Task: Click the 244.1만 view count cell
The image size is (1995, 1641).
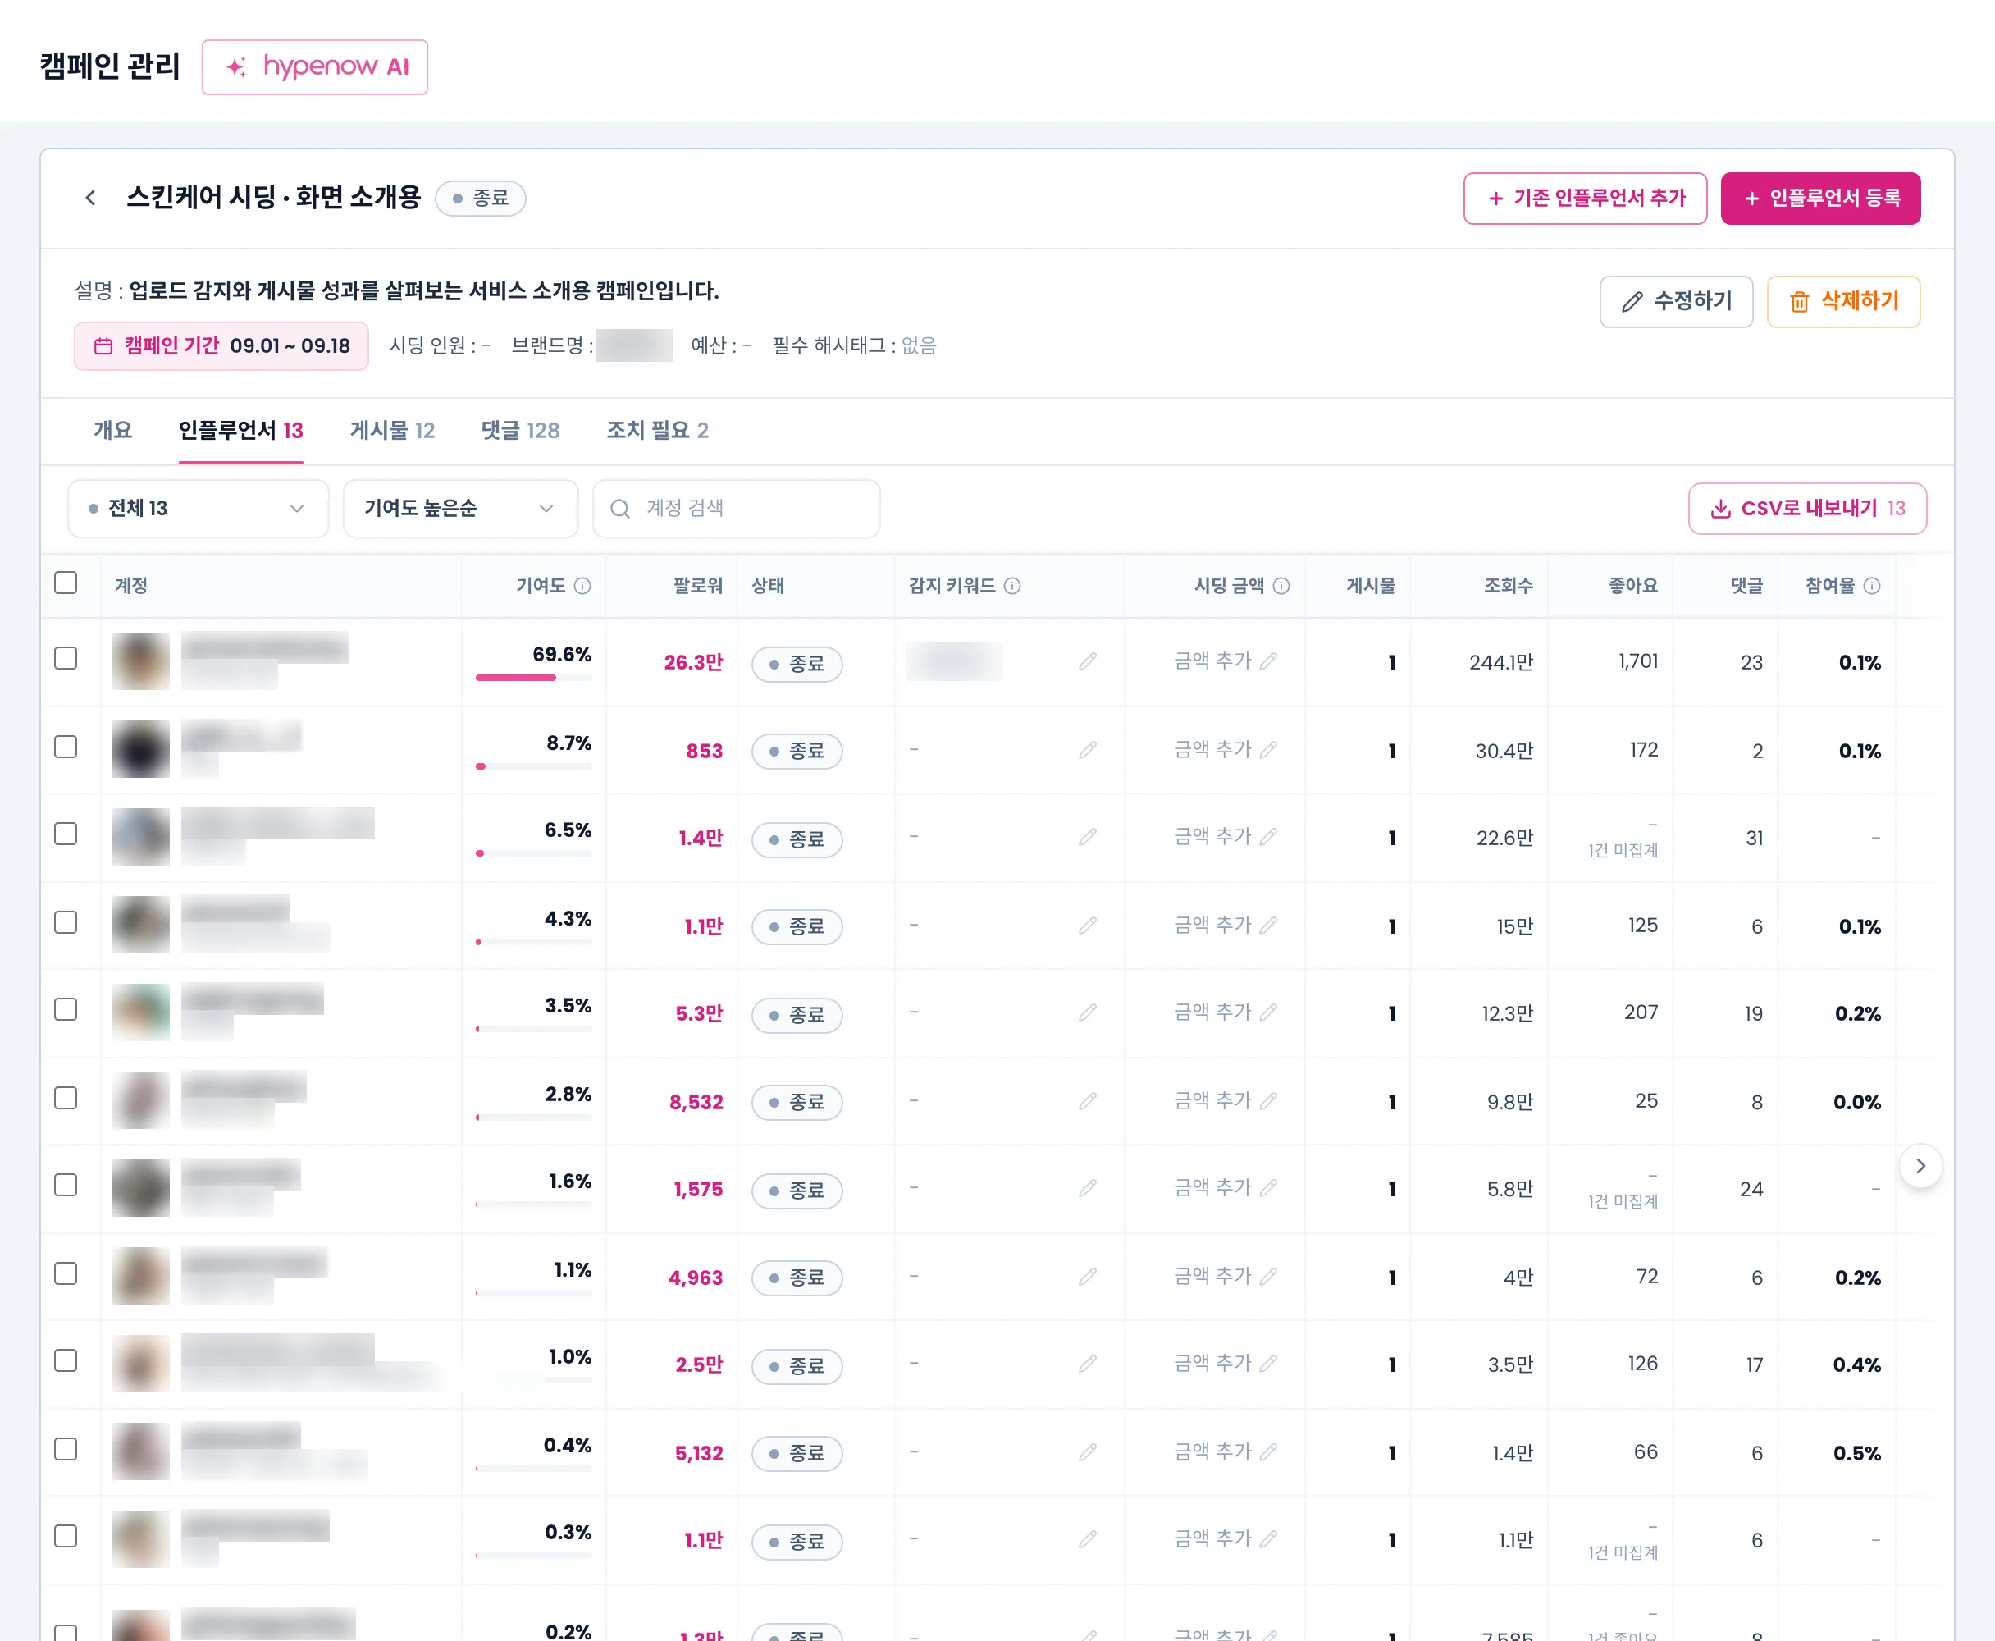Action: click(1500, 663)
